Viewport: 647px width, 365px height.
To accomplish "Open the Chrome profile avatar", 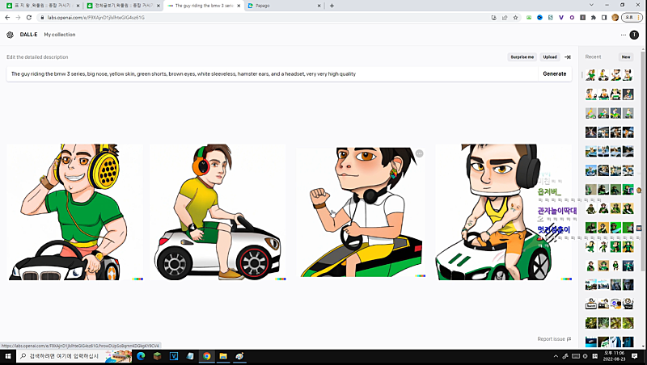I will 615,18.
